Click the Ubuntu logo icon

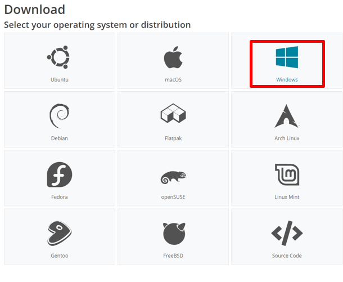(58, 57)
